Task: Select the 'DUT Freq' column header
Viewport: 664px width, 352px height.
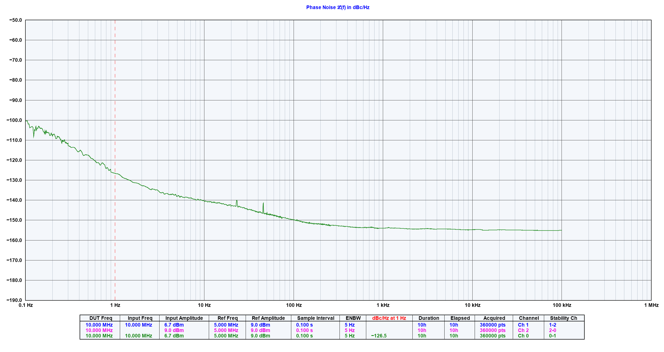Action: (101, 318)
